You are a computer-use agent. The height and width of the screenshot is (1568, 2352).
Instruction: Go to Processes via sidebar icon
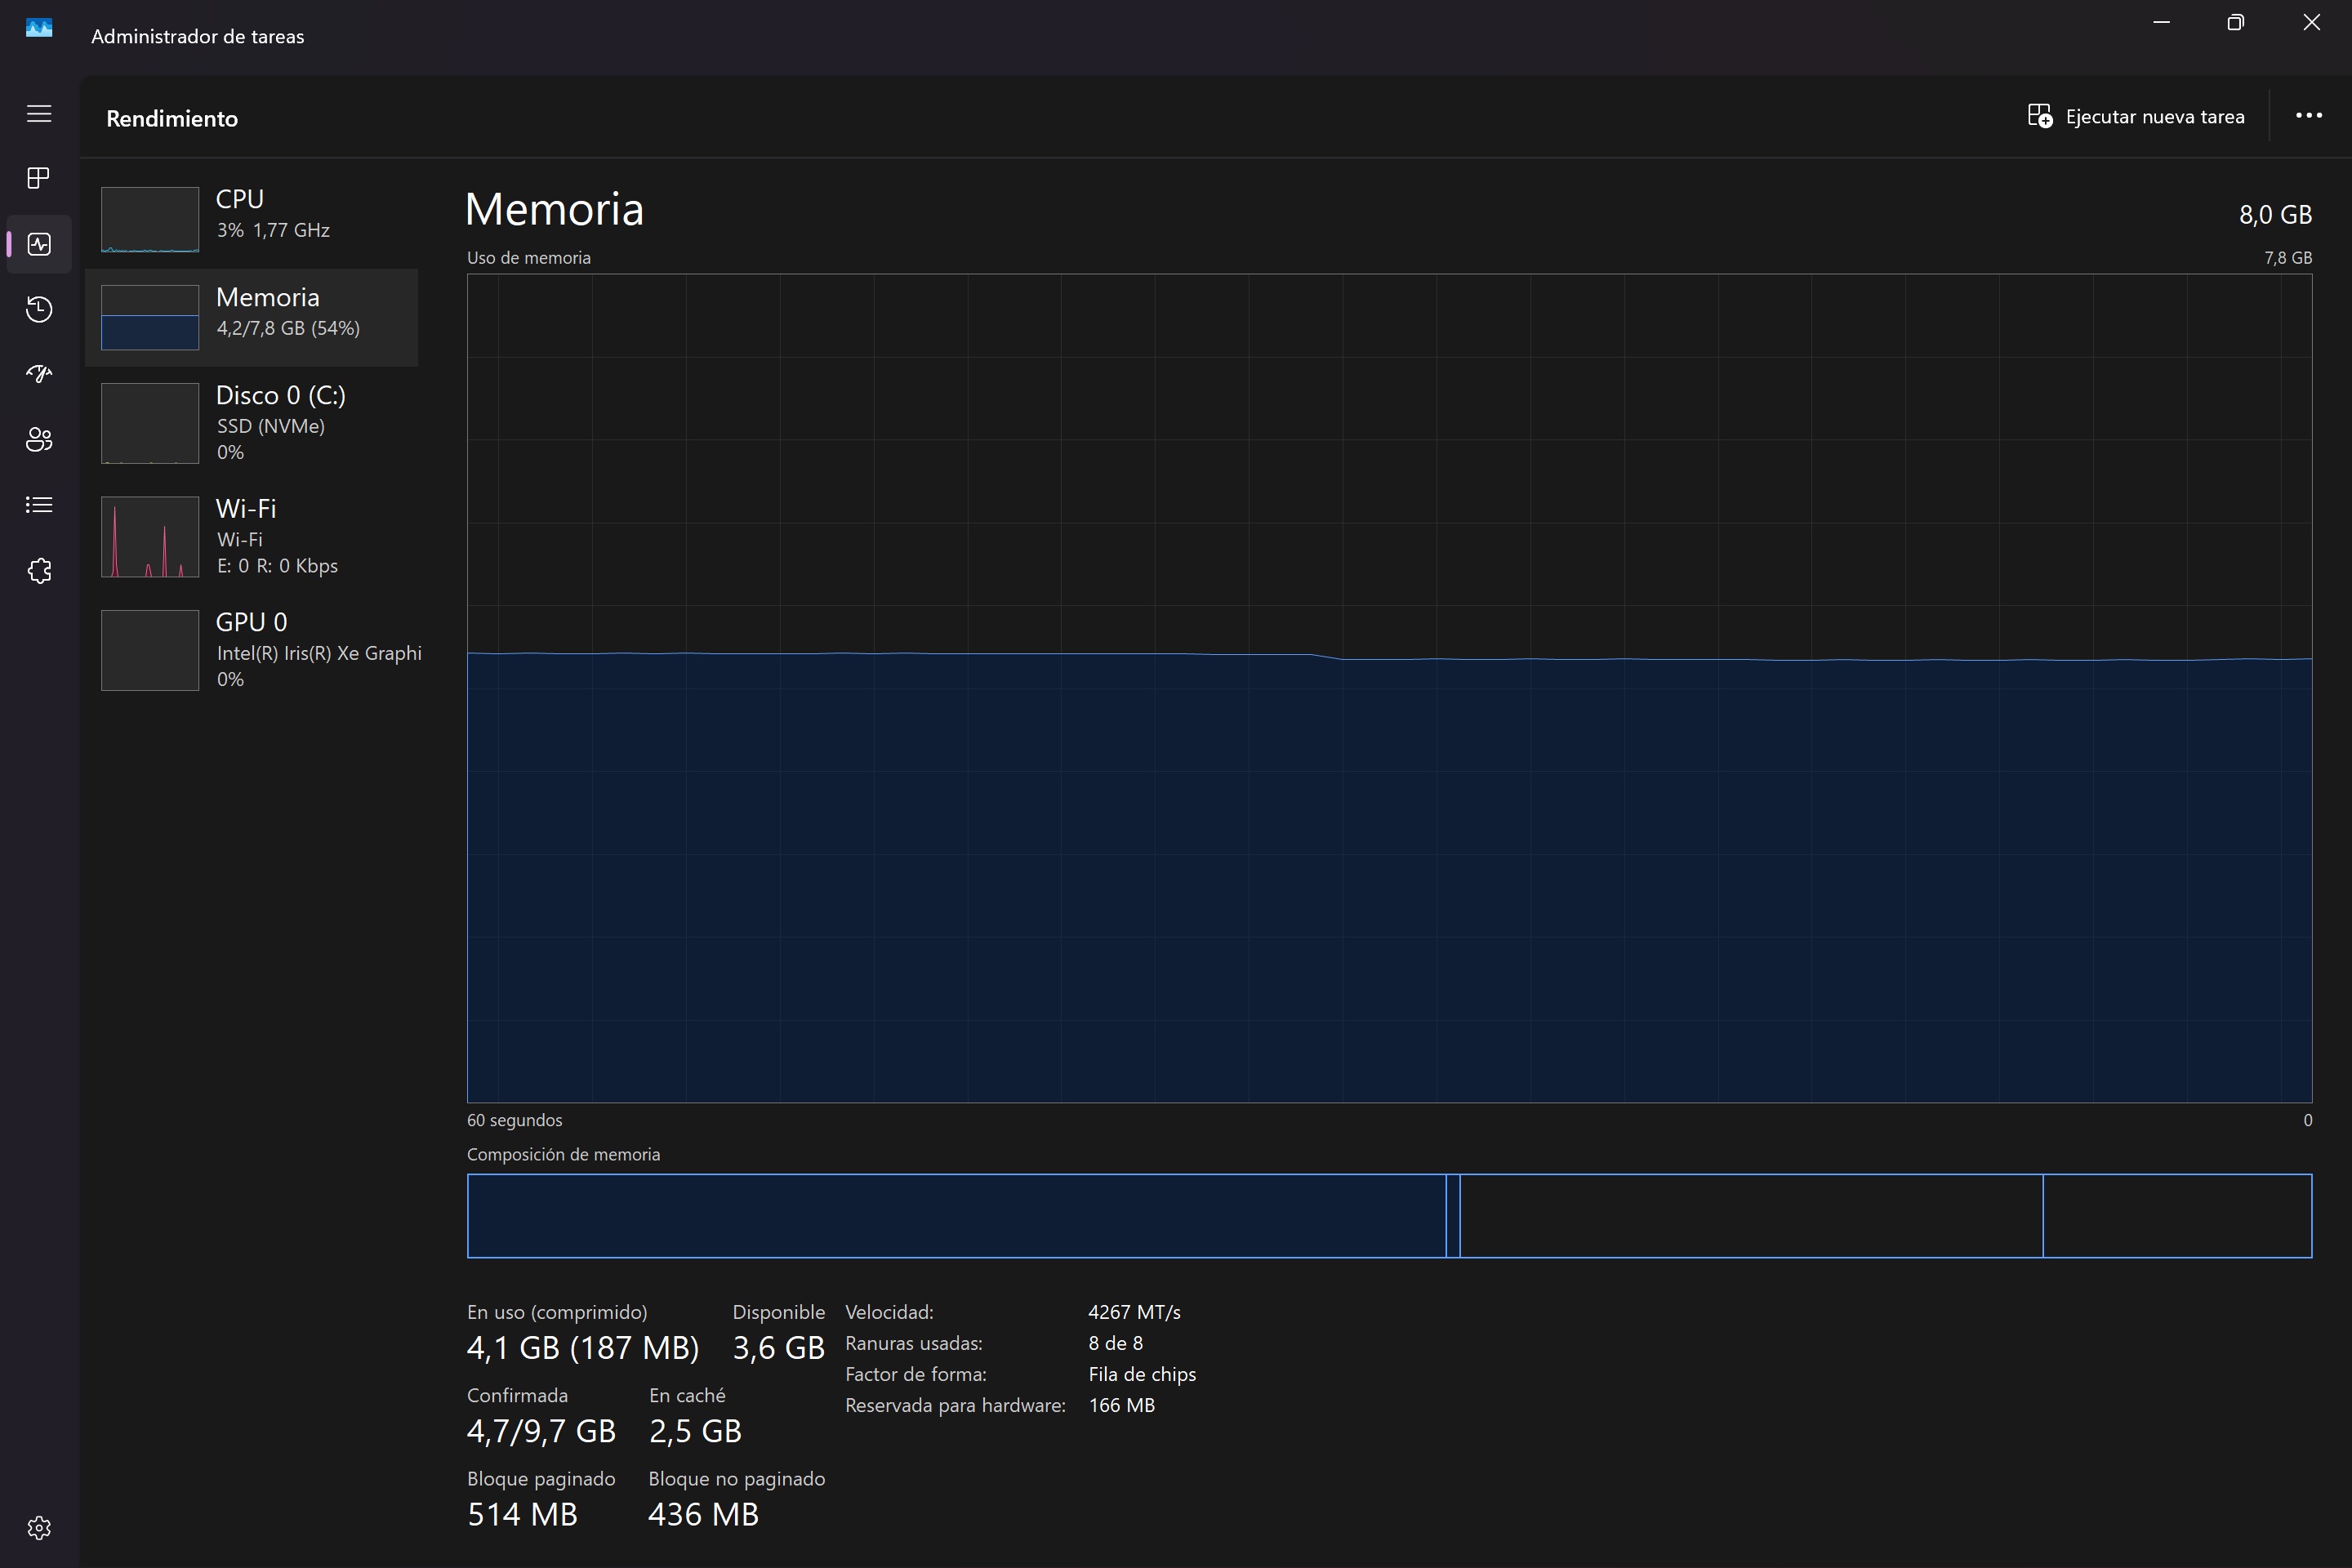point(39,178)
